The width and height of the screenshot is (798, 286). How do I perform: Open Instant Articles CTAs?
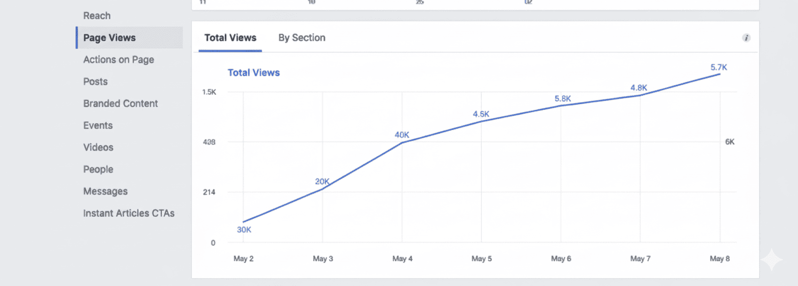129,213
